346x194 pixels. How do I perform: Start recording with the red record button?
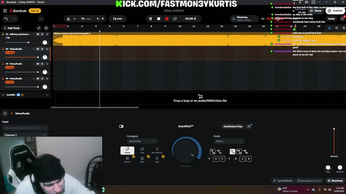pos(167,19)
